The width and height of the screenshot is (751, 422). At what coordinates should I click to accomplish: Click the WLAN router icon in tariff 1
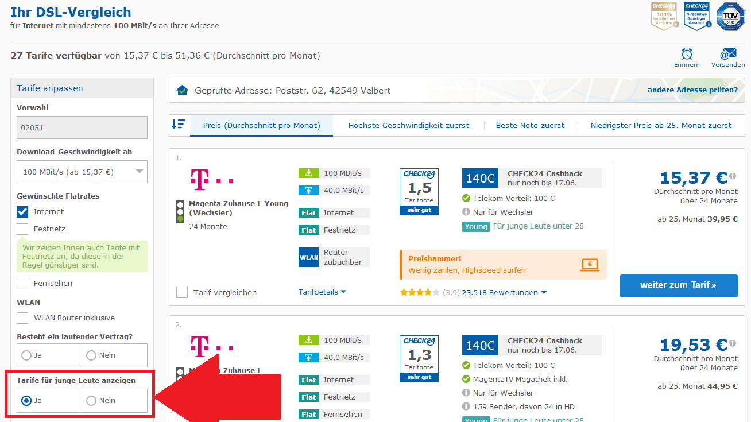coord(309,257)
